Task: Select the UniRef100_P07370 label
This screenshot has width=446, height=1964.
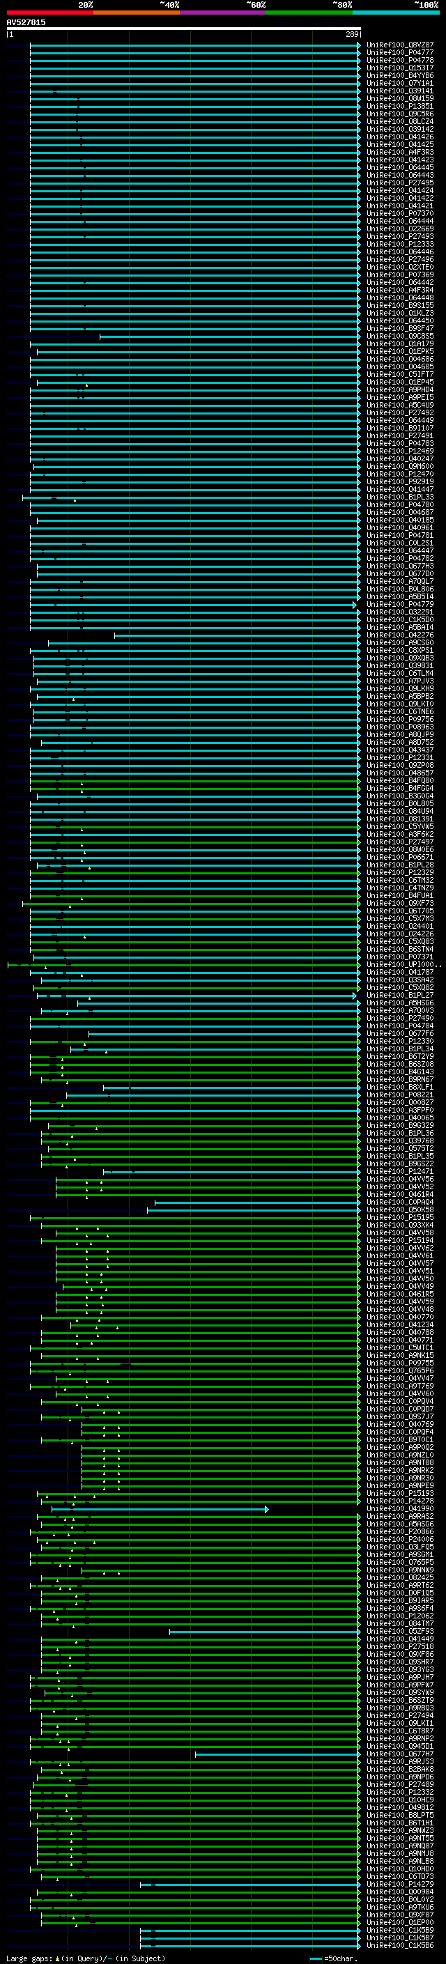Action: [x=400, y=213]
